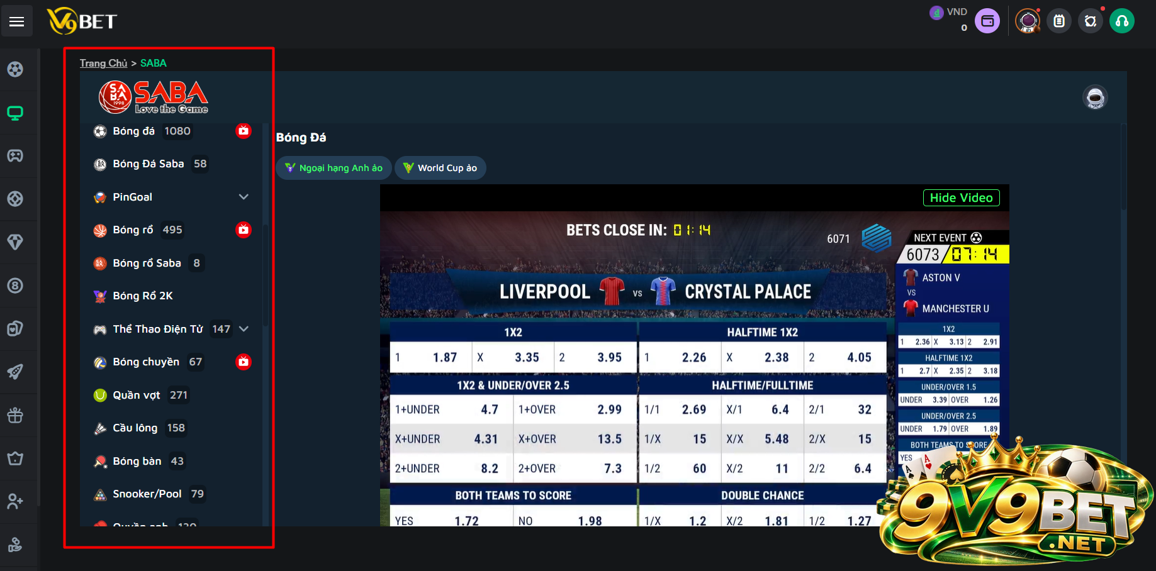The image size is (1156, 571).
Task: Open the diamond sidebar icon
Action: [x=15, y=242]
